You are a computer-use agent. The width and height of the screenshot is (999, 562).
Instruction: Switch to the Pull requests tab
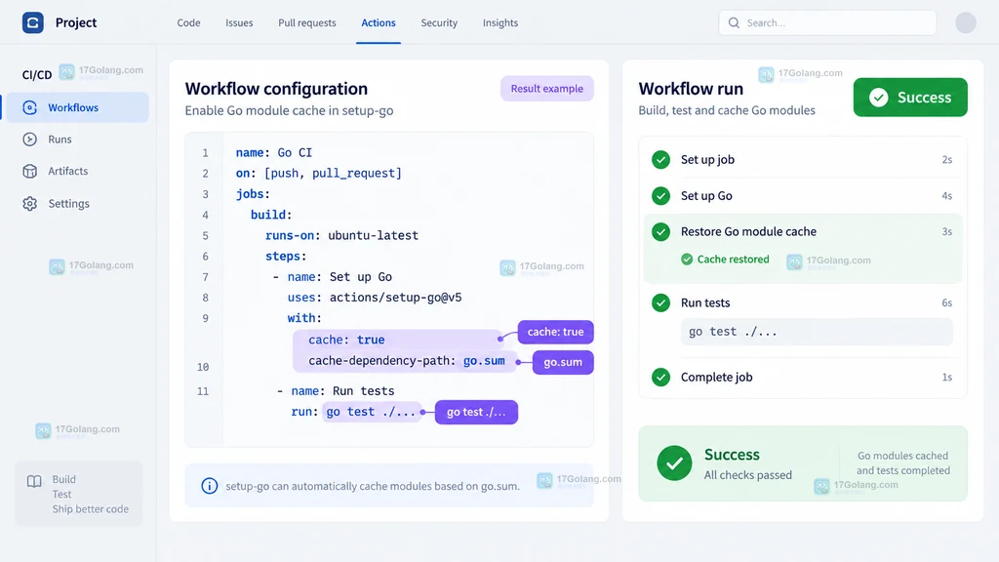coord(307,23)
